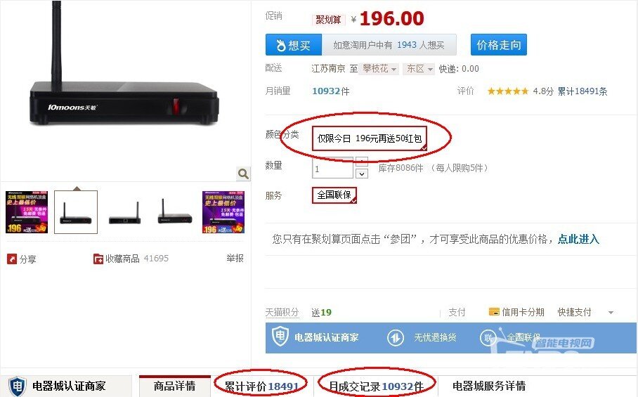Screen dimensions: 638x397
Task: Switch to the 累计评价 18491 tab
Action: [261, 386]
